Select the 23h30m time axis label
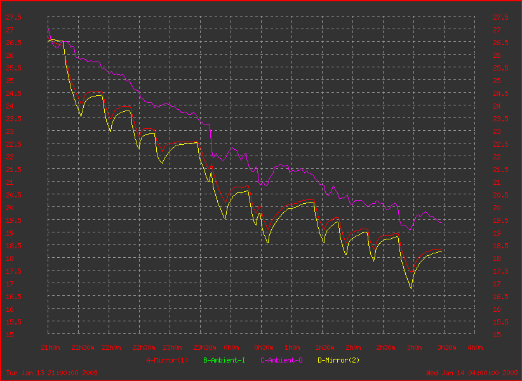Screen dimensions: 522x381 click(204, 347)
